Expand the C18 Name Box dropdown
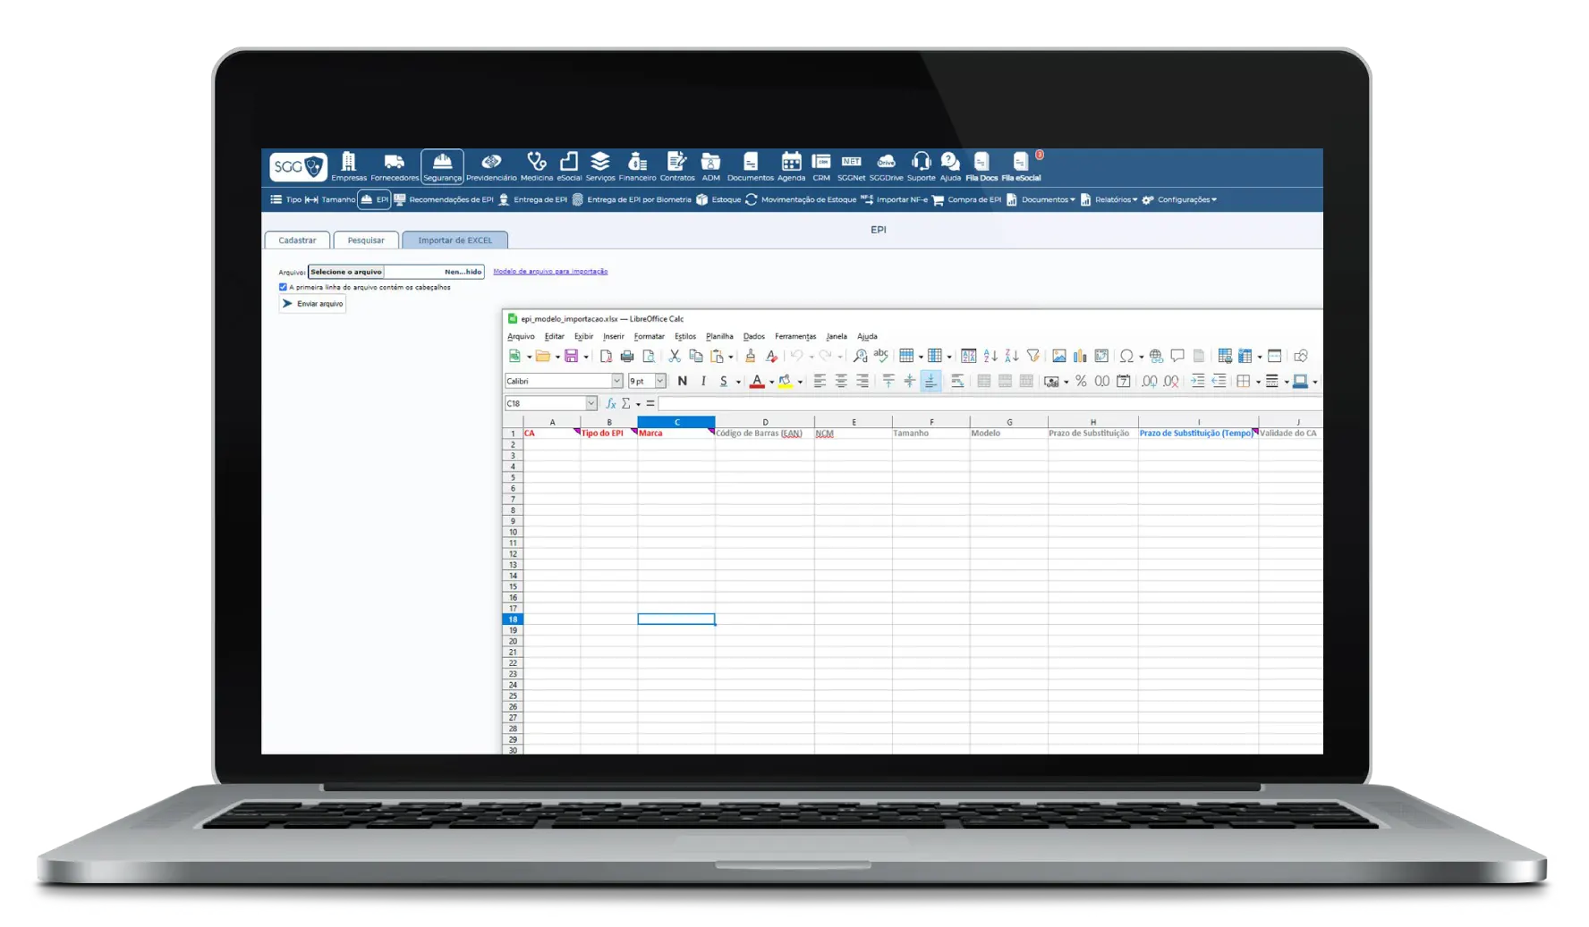1589x927 pixels. tap(591, 403)
